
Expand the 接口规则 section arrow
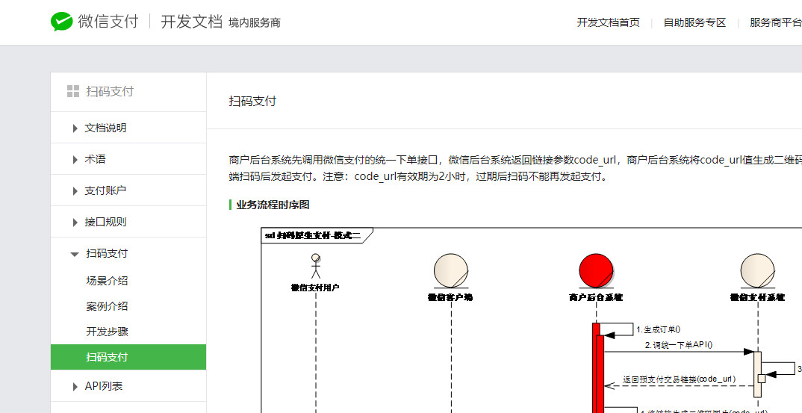click(75, 223)
